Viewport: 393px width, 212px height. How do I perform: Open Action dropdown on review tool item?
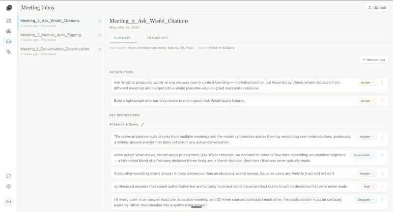[x=367, y=101]
